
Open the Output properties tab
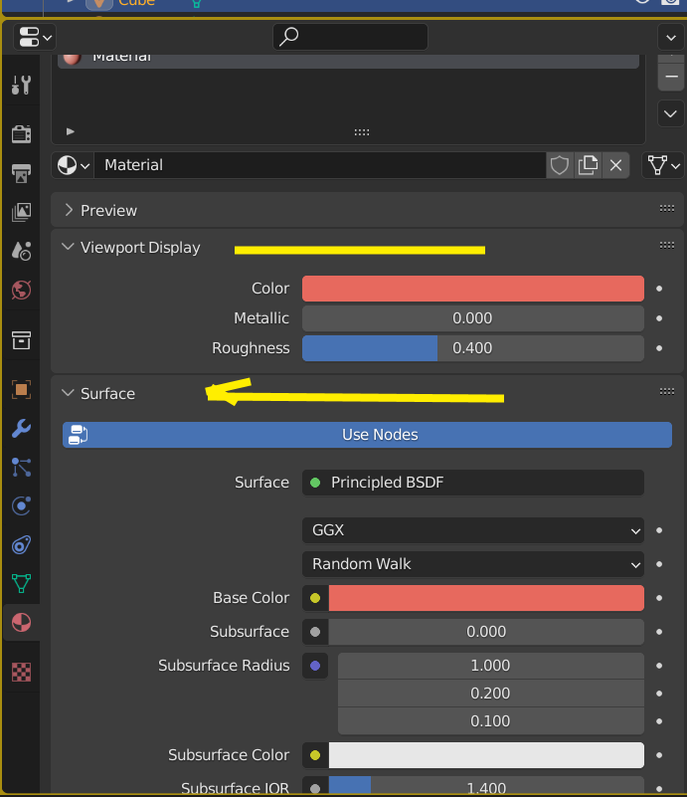tap(21, 173)
